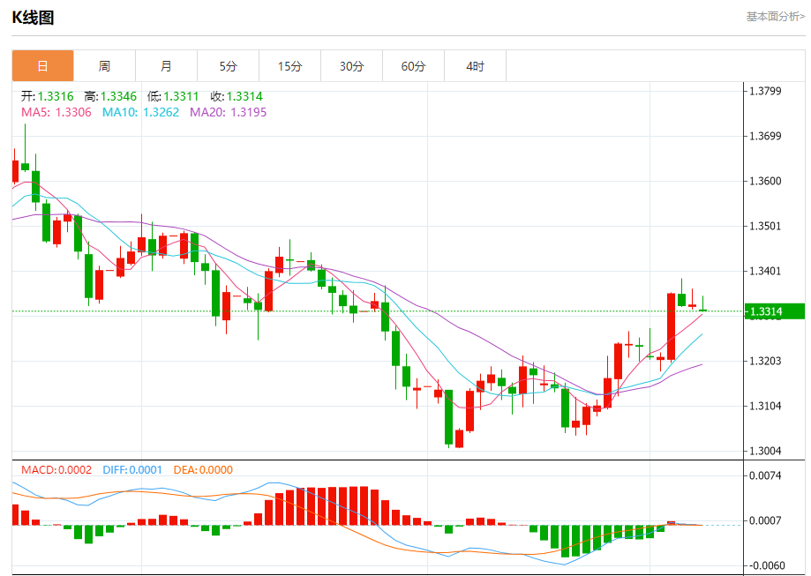
Task: Click the lowest red candle near 1.3004
Action: pos(459,438)
